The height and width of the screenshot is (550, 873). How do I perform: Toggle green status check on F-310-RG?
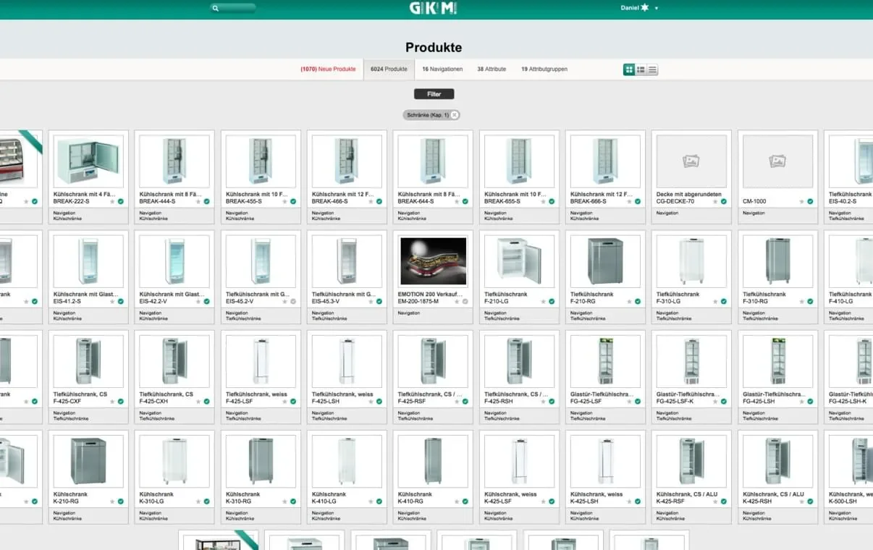click(810, 301)
